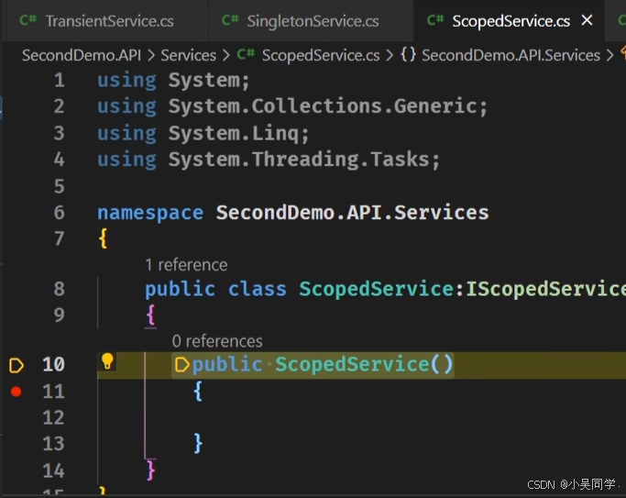
Task: Open the '0 references' CodeLens link
Action: (217, 341)
